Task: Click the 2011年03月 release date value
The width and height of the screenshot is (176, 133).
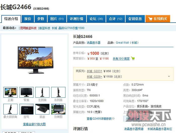Action: click(145, 112)
